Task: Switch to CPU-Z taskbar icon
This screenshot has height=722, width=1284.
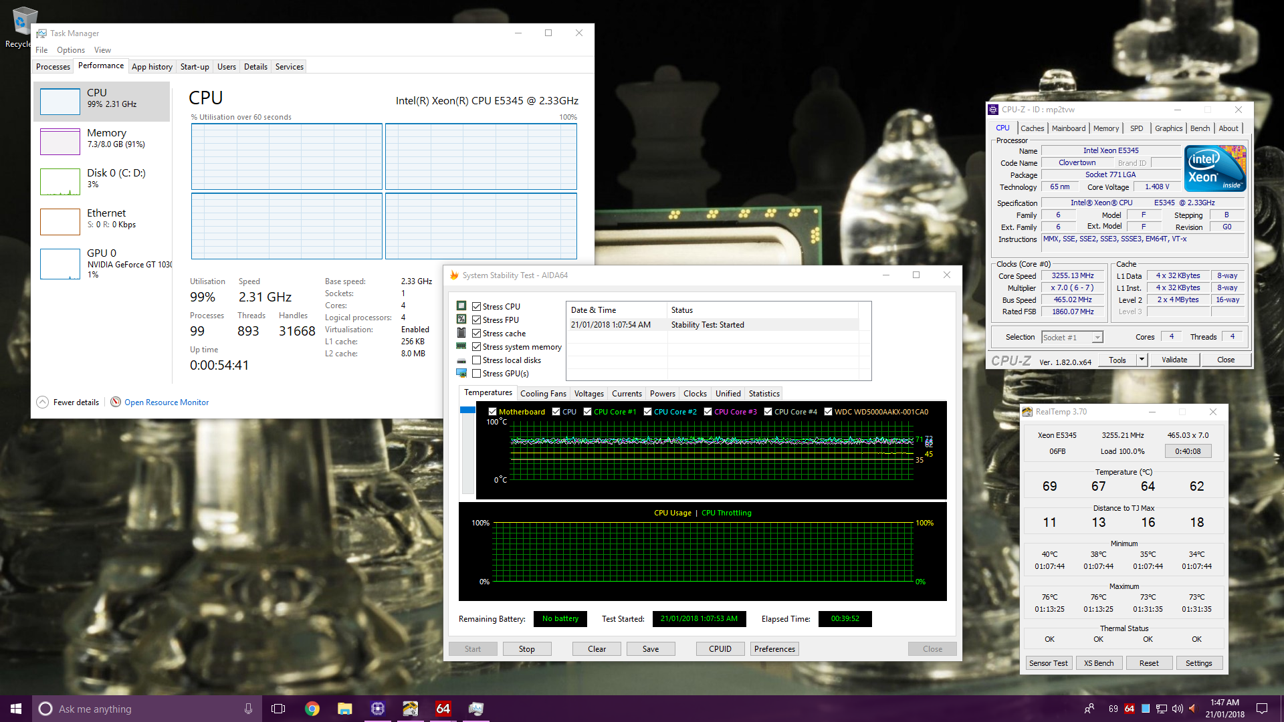Action: coord(378,709)
